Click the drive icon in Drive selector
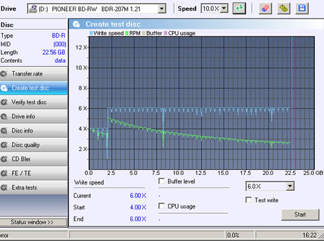The image size is (324, 241). tap(33, 9)
